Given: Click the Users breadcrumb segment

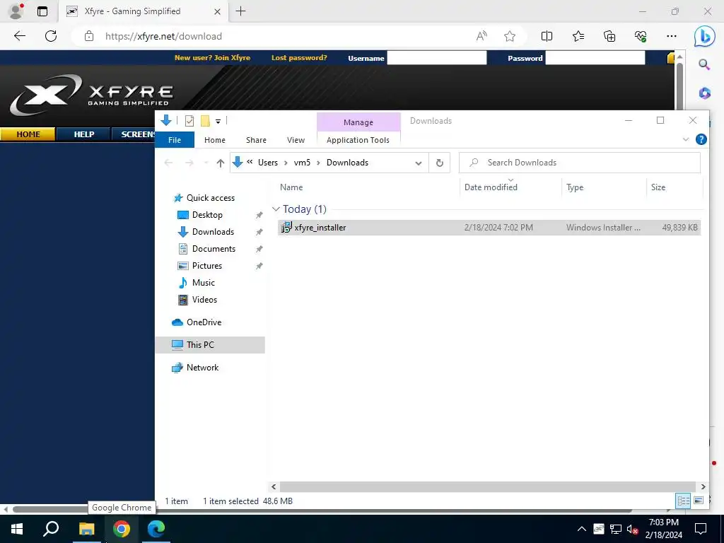Looking at the screenshot, I should (x=268, y=163).
